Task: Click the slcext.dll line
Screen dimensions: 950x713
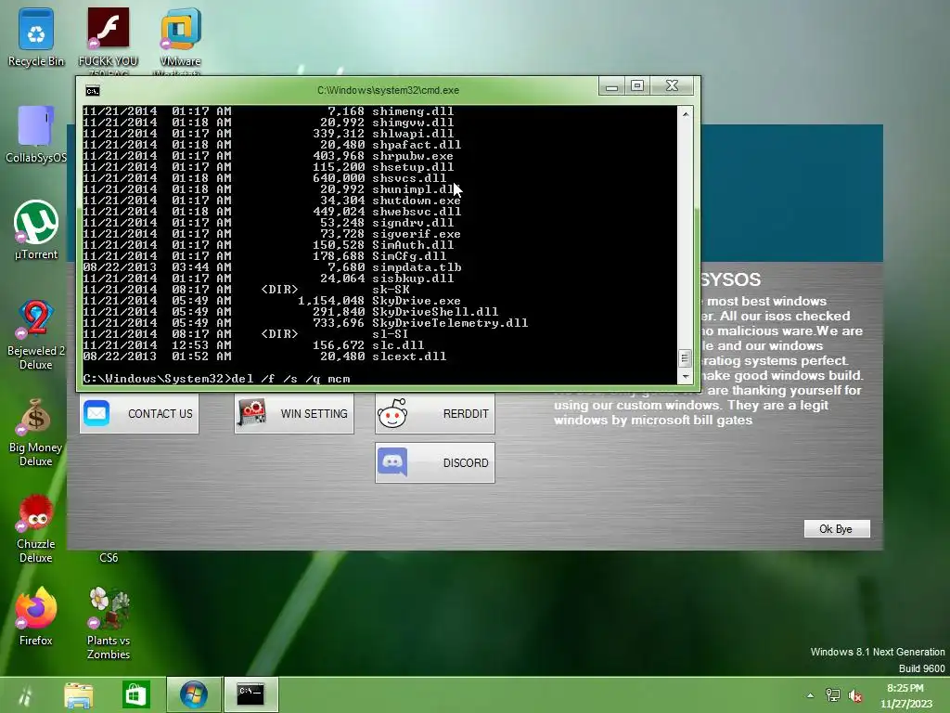Action: [264, 356]
